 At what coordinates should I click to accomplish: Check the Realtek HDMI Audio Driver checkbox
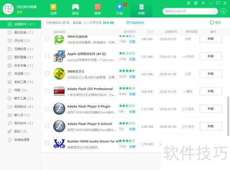(x=47, y=143)
